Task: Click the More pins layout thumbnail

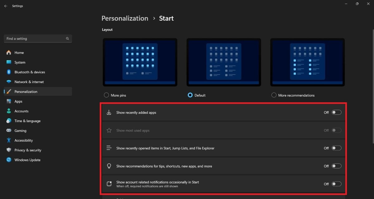Action: [x=140, y=62]
